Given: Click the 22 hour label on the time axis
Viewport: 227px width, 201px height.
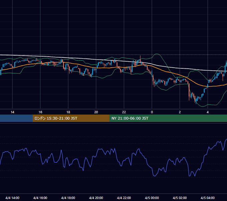Looking at the screenshot, I should [x=124, y=112].
